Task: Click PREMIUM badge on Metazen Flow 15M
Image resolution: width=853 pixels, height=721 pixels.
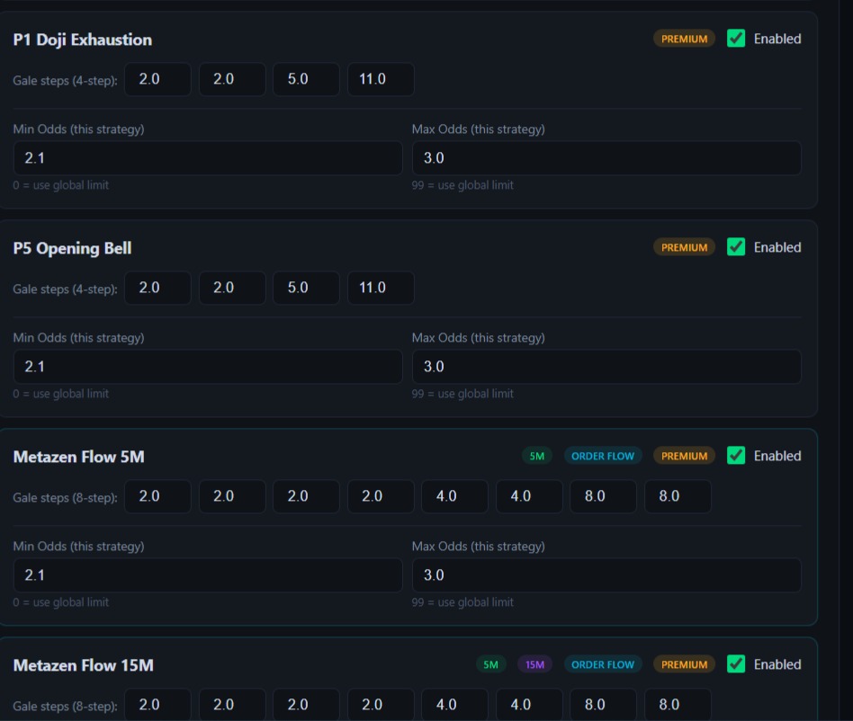Action: coord(685,664)
